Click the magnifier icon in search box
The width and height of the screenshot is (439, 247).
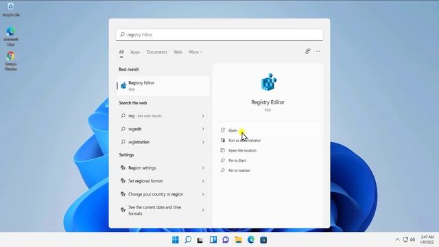click(122, 34)
